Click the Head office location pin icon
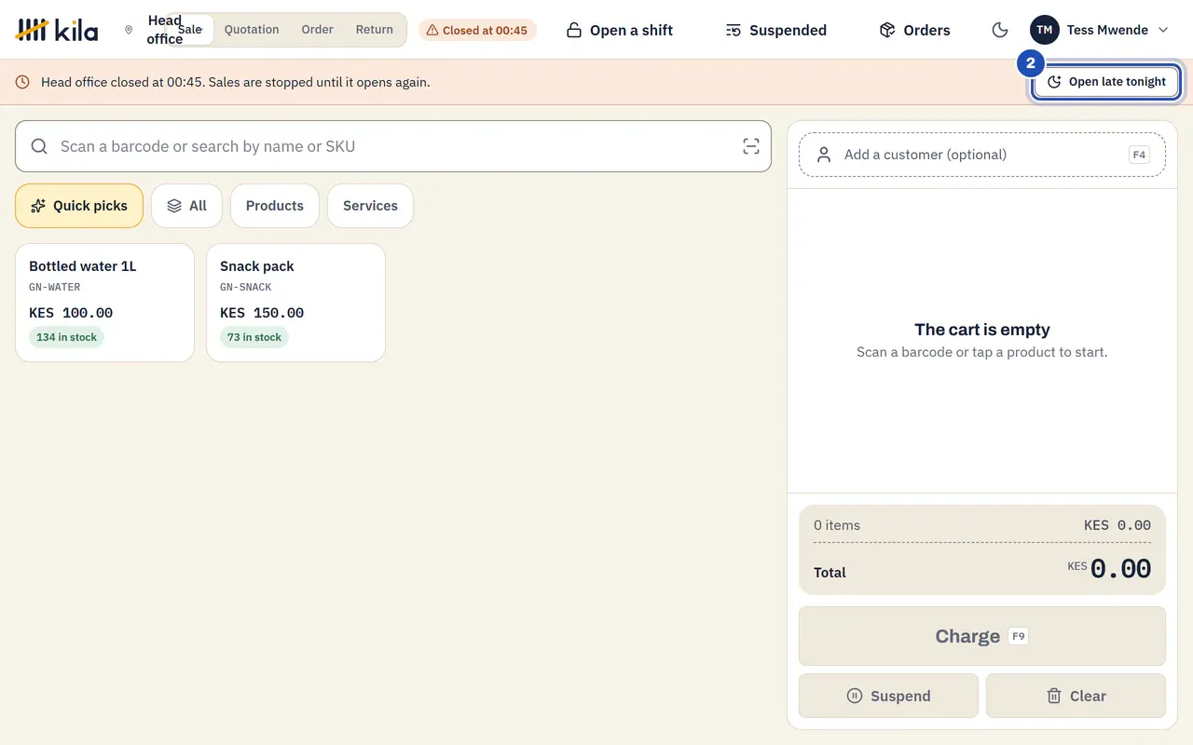The height and width of the screenshot is (745, 1193). pyautogui.click(x=129, y=30)
